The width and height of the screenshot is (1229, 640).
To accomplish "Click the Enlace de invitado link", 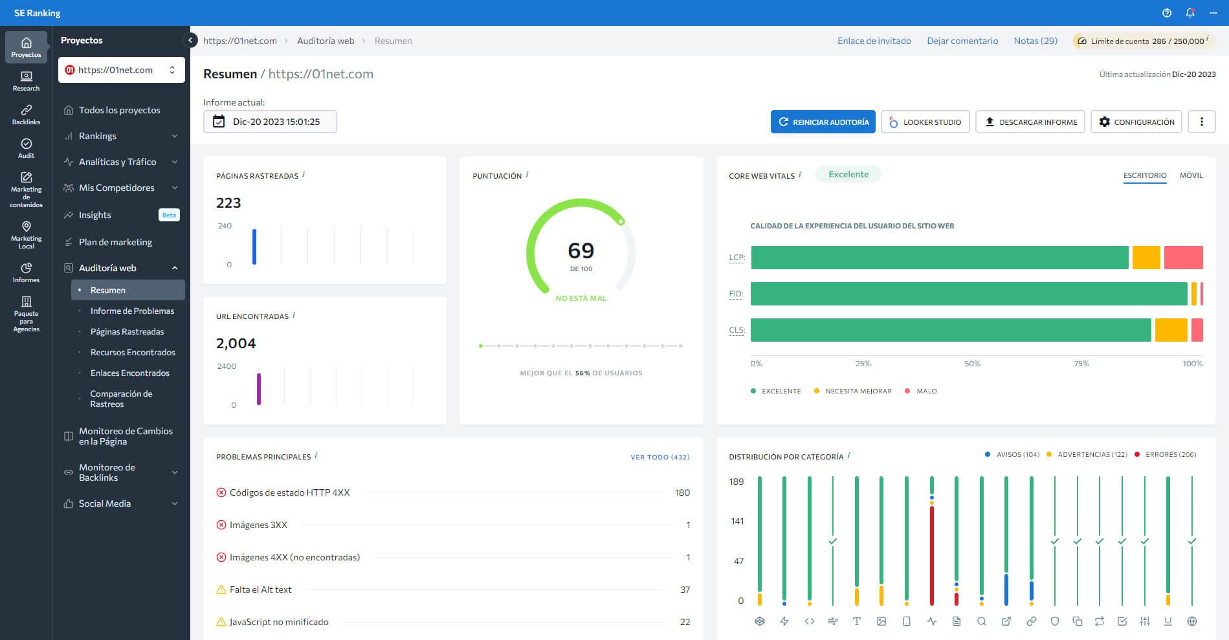I will [874, 41].
